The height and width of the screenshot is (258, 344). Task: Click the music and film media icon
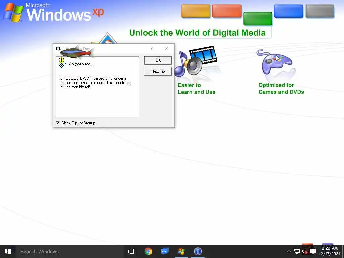[x=196, y=61]
